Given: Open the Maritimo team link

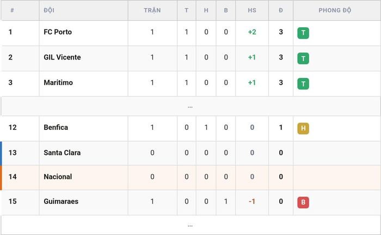Looking at the screenshot, I should point(58,82).
